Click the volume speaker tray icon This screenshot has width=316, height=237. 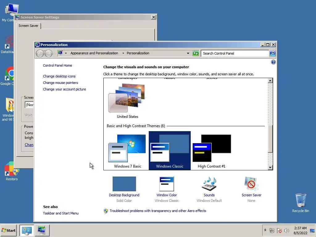click(286, 230)
